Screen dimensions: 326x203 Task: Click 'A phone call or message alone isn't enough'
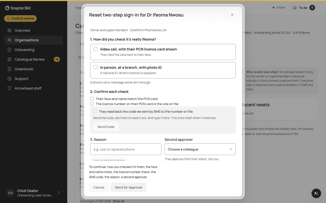[x=121, y=82]
